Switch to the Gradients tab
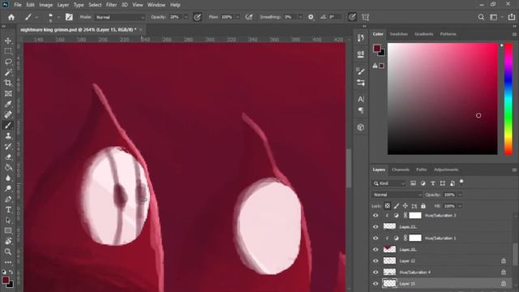519x292 pixels. pyautogui.click(x=423, y=34)
